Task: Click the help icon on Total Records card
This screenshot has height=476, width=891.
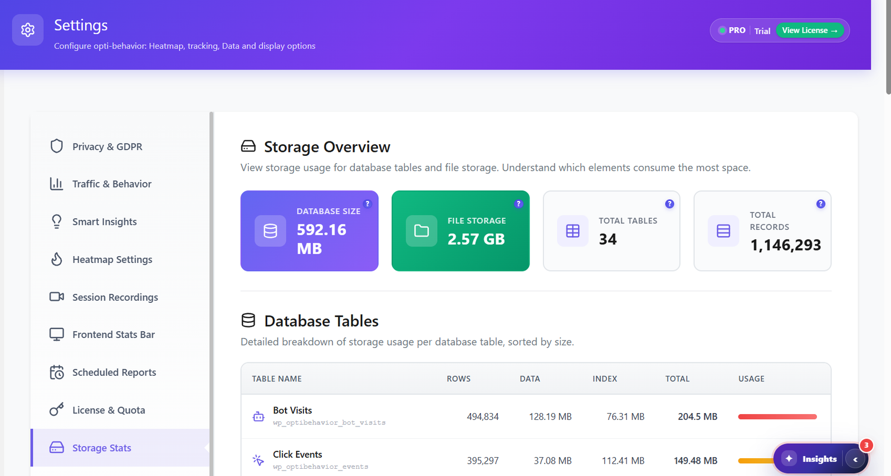Action: pos(820,204)
